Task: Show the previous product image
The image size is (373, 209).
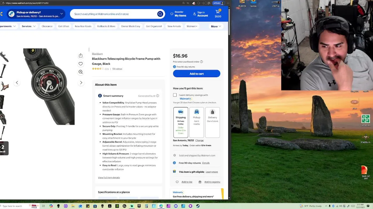Action: 17,83
